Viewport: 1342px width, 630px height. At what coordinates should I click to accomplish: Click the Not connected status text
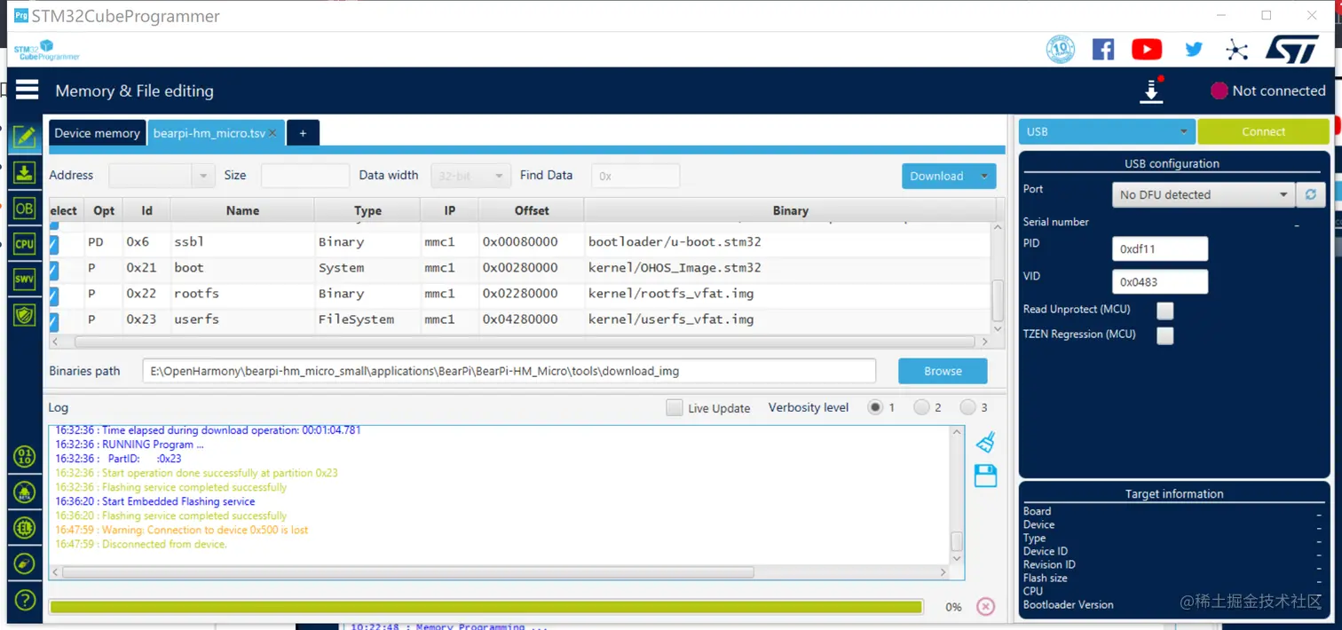pos(1279,91)
